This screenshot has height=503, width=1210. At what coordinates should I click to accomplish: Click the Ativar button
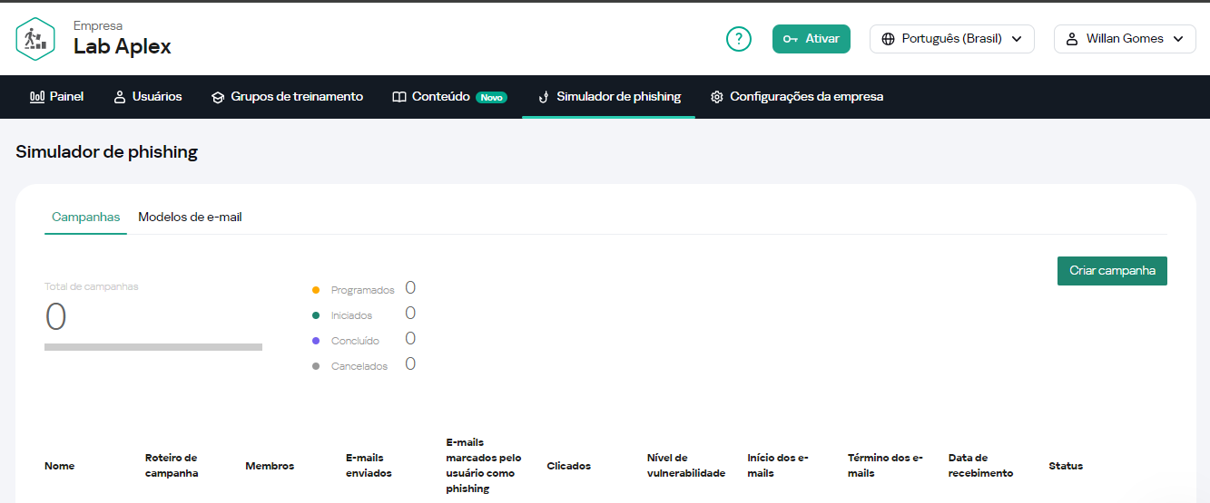click(812, 39)
